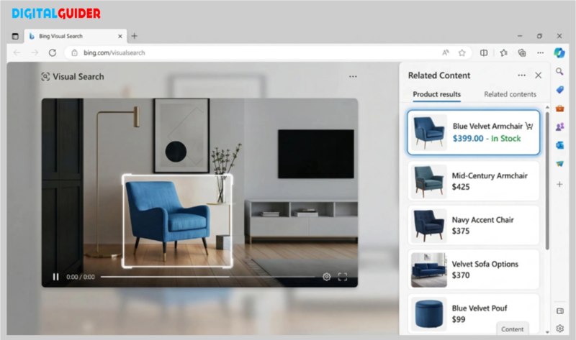Click the scrollbar down arrow in results
Screen dimensions: 576x340
click(547, 332)
